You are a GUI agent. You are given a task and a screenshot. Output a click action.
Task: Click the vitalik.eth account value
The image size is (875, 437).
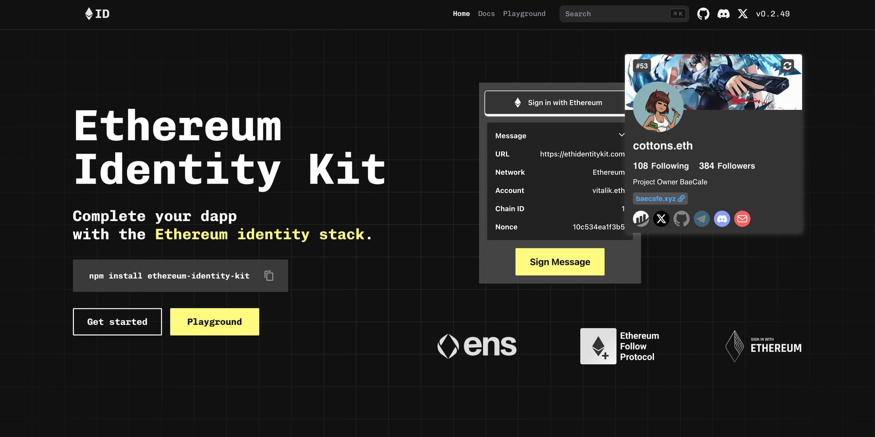click(x=608, y=190)
